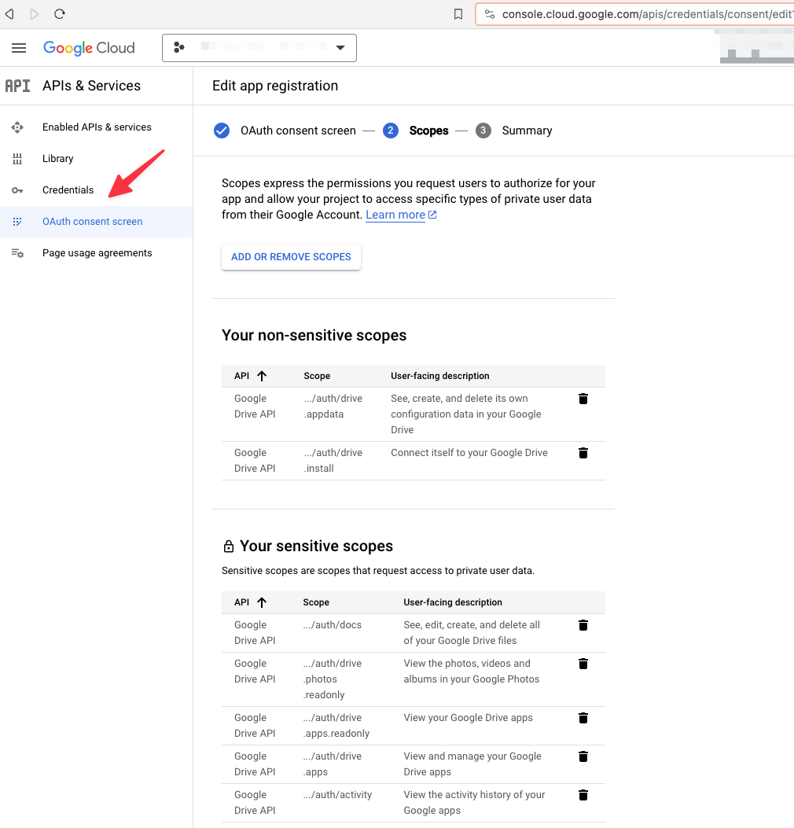Open the project selector dropdown

coord(259,48)
